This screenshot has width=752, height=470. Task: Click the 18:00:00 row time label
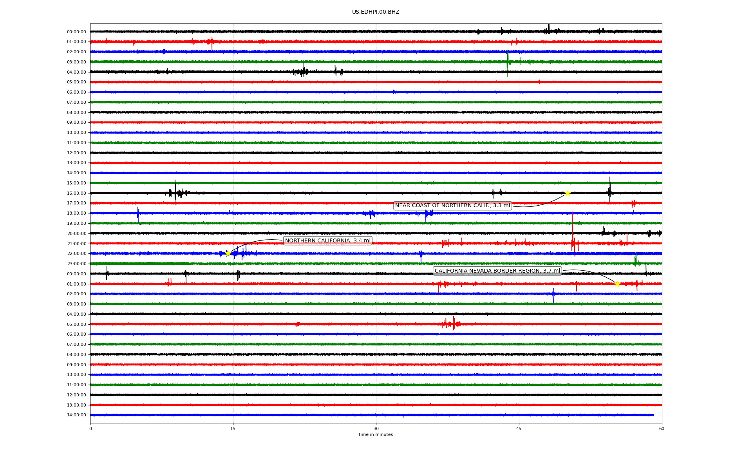[x=76, y=213]
